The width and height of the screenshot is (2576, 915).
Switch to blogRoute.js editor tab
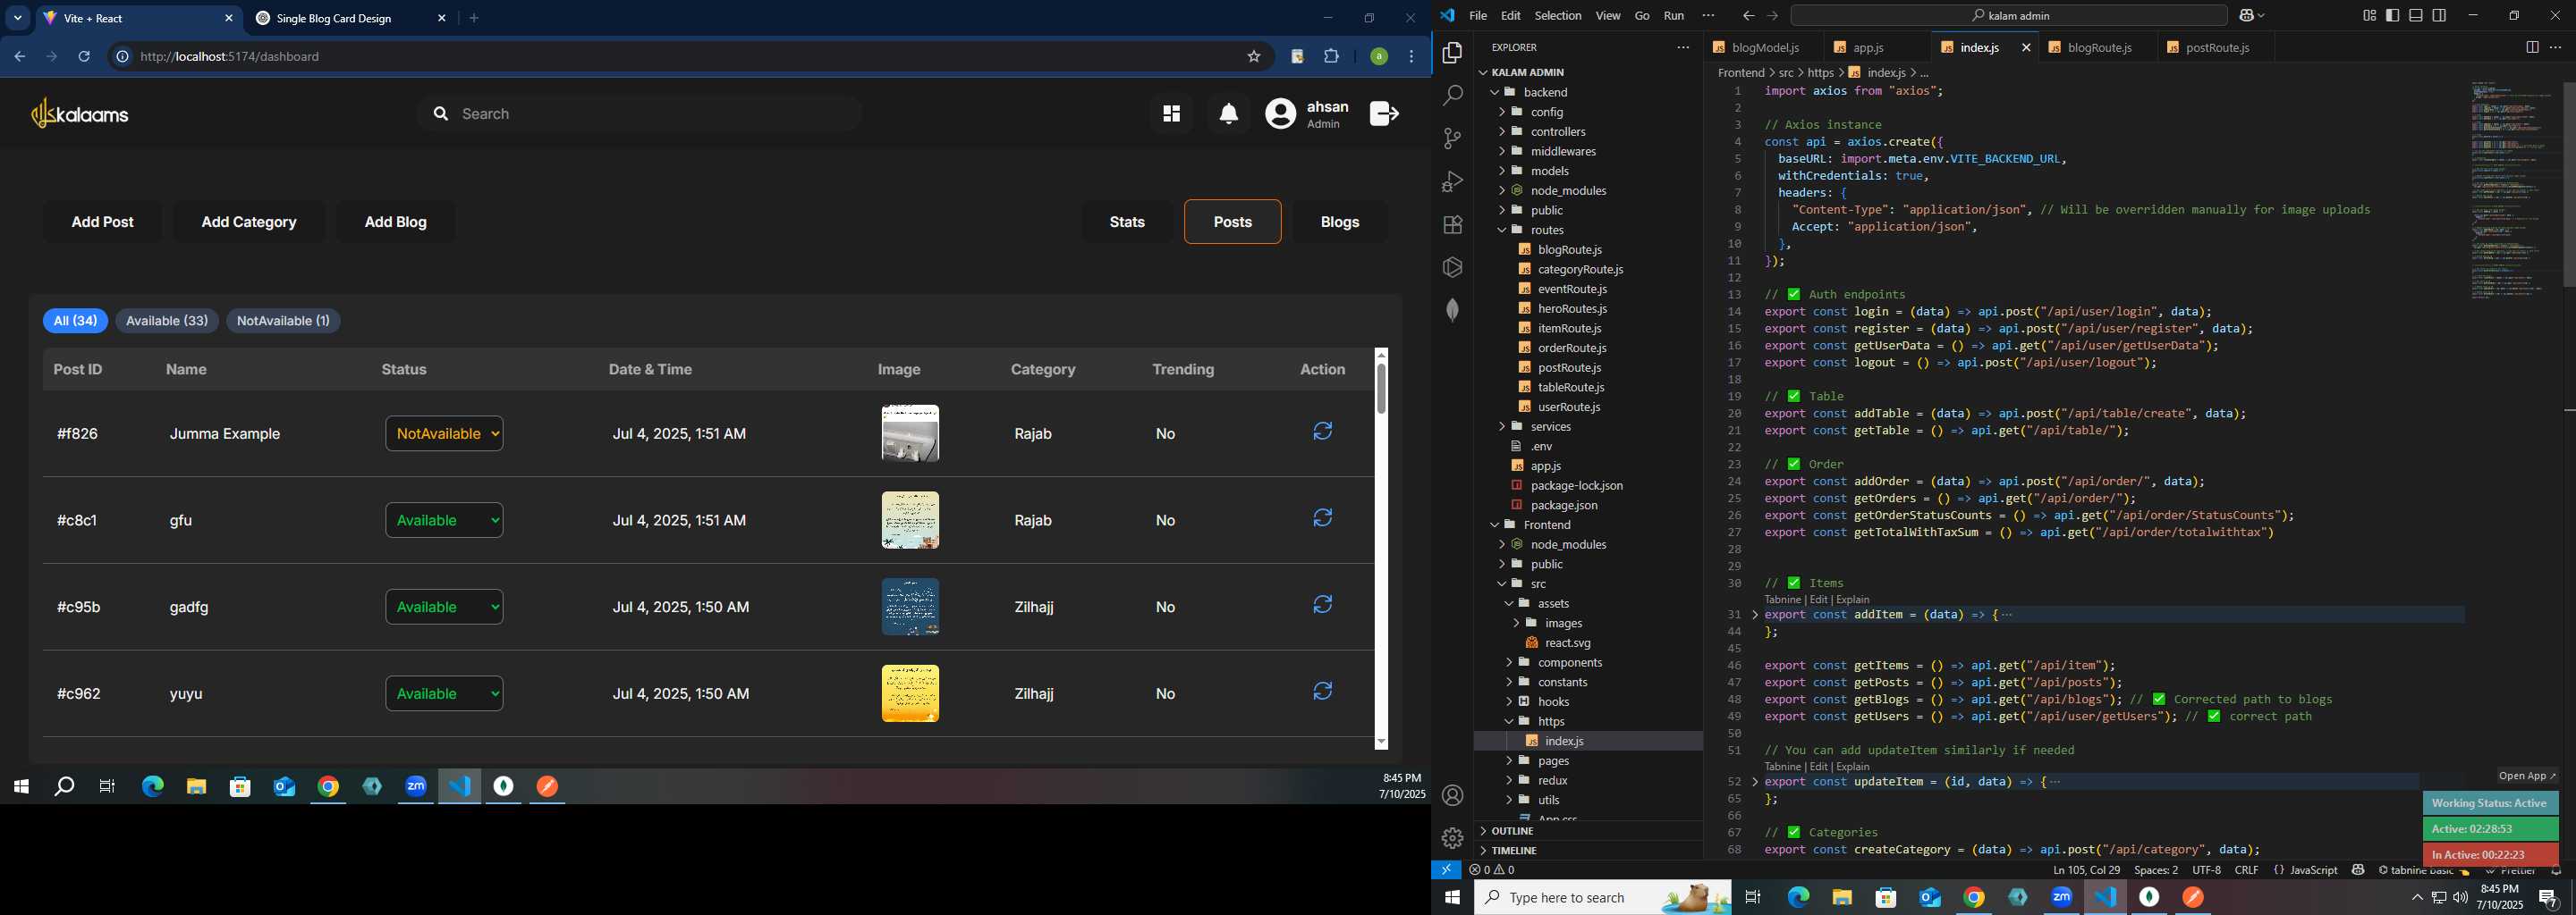pos(2099,47)
